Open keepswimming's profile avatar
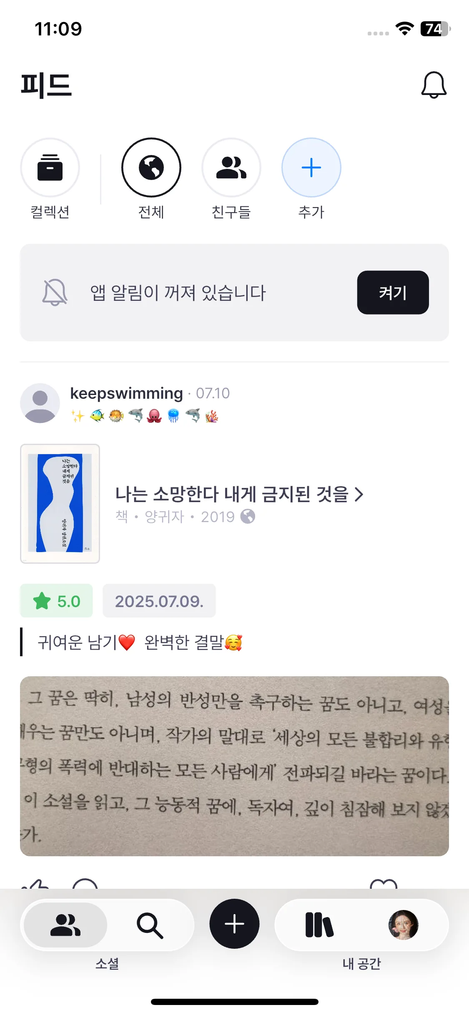This screenshot has height=1015, width=469. click(x=40, y=403)
